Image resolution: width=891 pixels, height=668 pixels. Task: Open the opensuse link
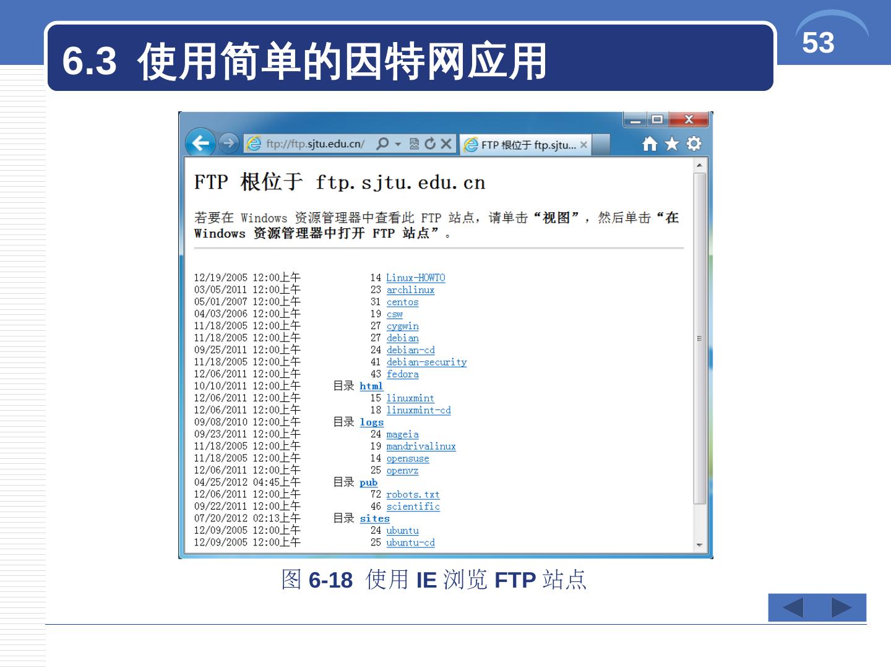tap(407, 458)
